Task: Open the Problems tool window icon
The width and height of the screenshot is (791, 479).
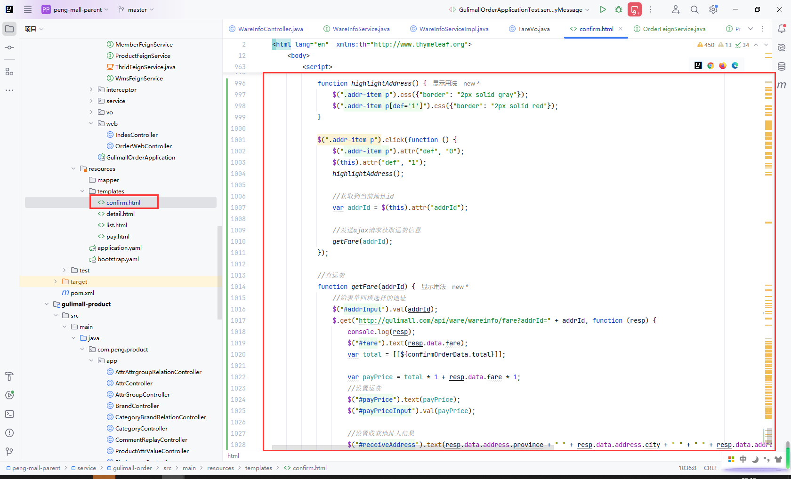Action: [x=9, y=433]
